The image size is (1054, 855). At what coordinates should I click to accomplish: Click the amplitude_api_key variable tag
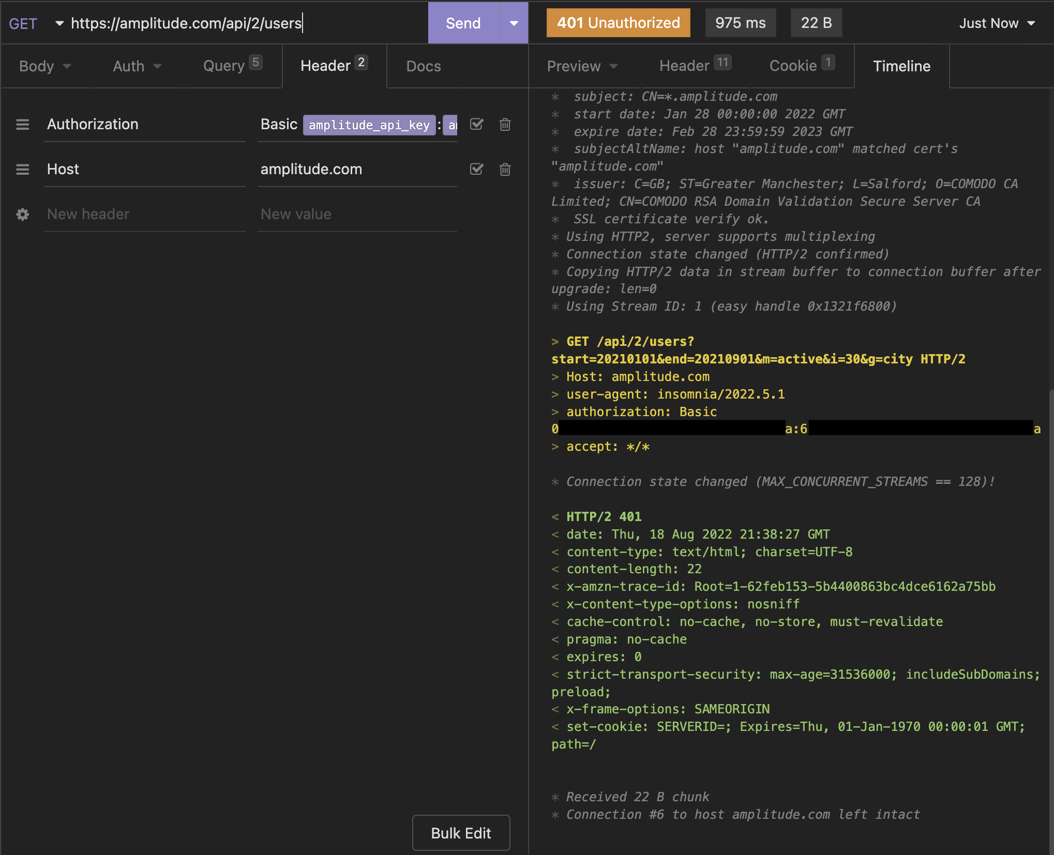369,125
